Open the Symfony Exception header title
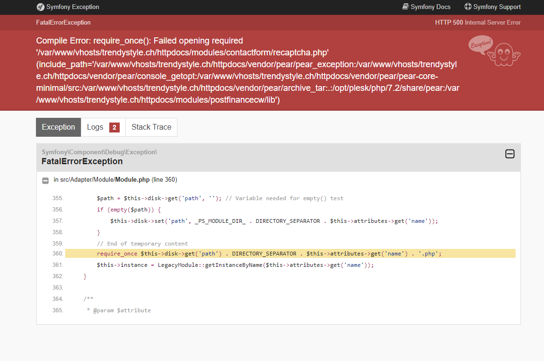Viewport: 544px width, 361px height. (x=72, y=7)
